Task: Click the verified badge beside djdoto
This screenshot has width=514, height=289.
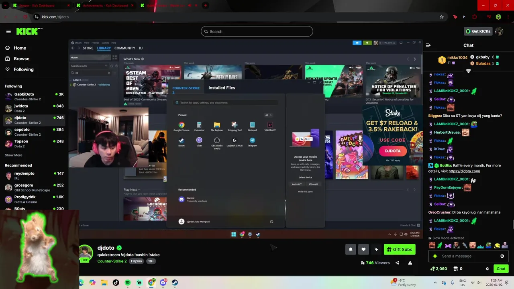Action: [x=119, y=248]
